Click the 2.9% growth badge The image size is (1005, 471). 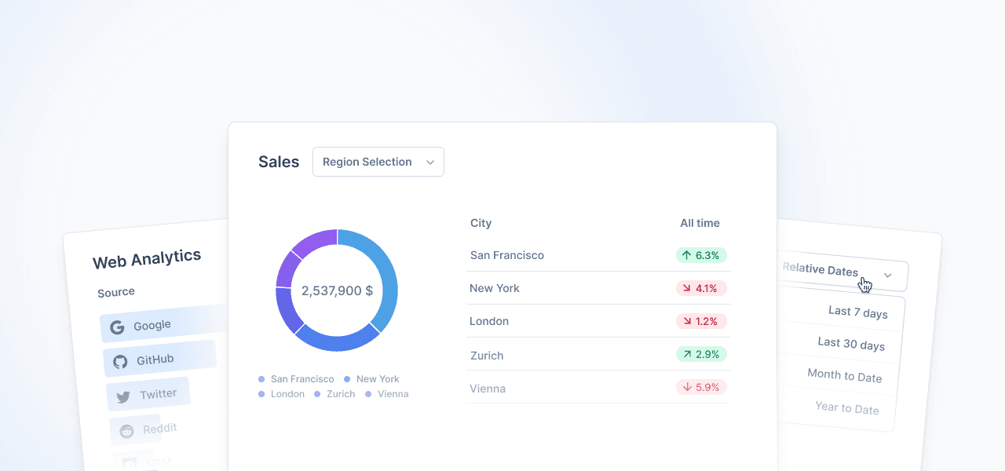[x=702, y=354]
